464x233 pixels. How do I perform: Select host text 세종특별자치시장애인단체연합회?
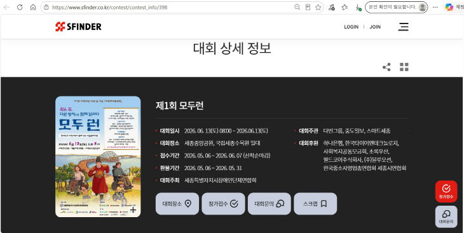pos(220,180)
